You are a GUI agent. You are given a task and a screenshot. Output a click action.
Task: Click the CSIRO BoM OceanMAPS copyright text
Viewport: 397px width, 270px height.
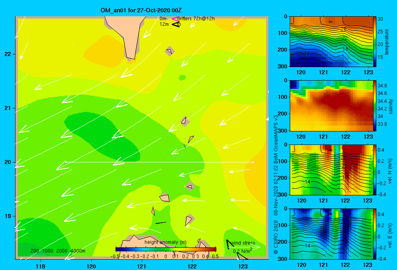(x=276, y=185)
